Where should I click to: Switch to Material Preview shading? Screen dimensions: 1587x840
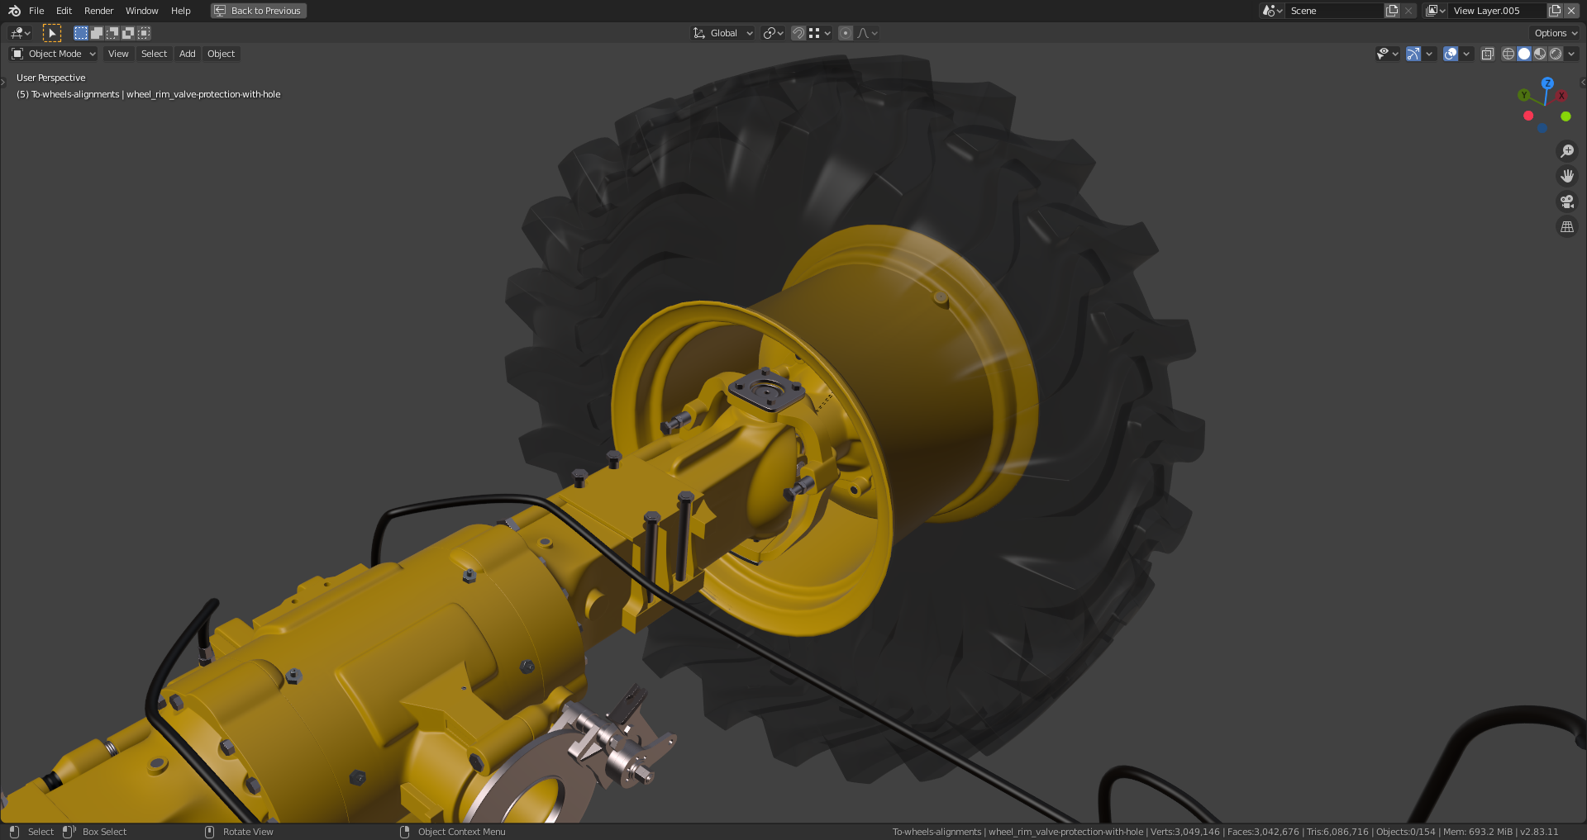pos(1540,54)
